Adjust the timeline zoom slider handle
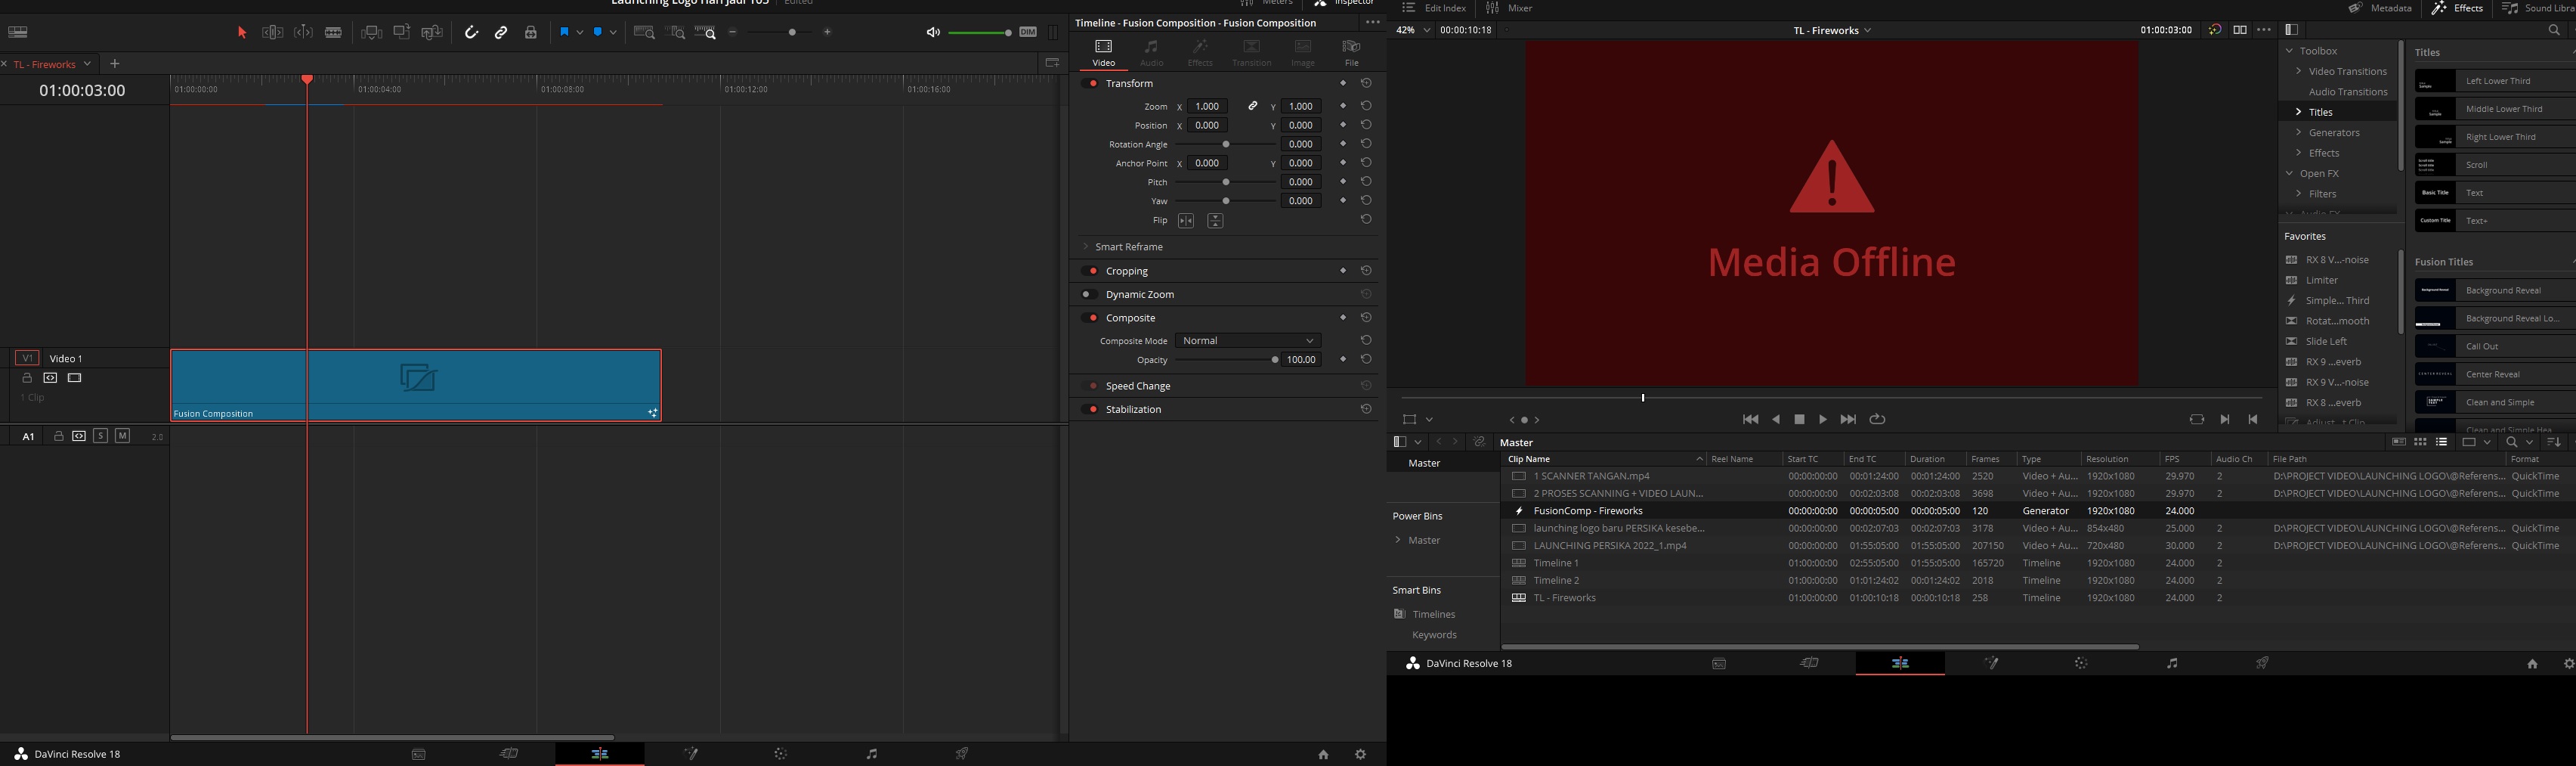 point(792,33)
